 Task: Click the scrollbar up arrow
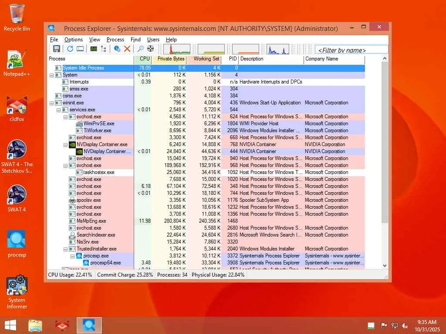(385, 59)
